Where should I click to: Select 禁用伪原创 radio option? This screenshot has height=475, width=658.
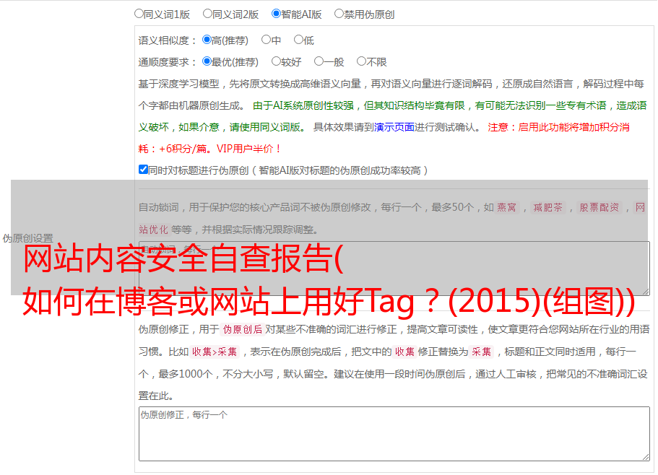(339, 14)
